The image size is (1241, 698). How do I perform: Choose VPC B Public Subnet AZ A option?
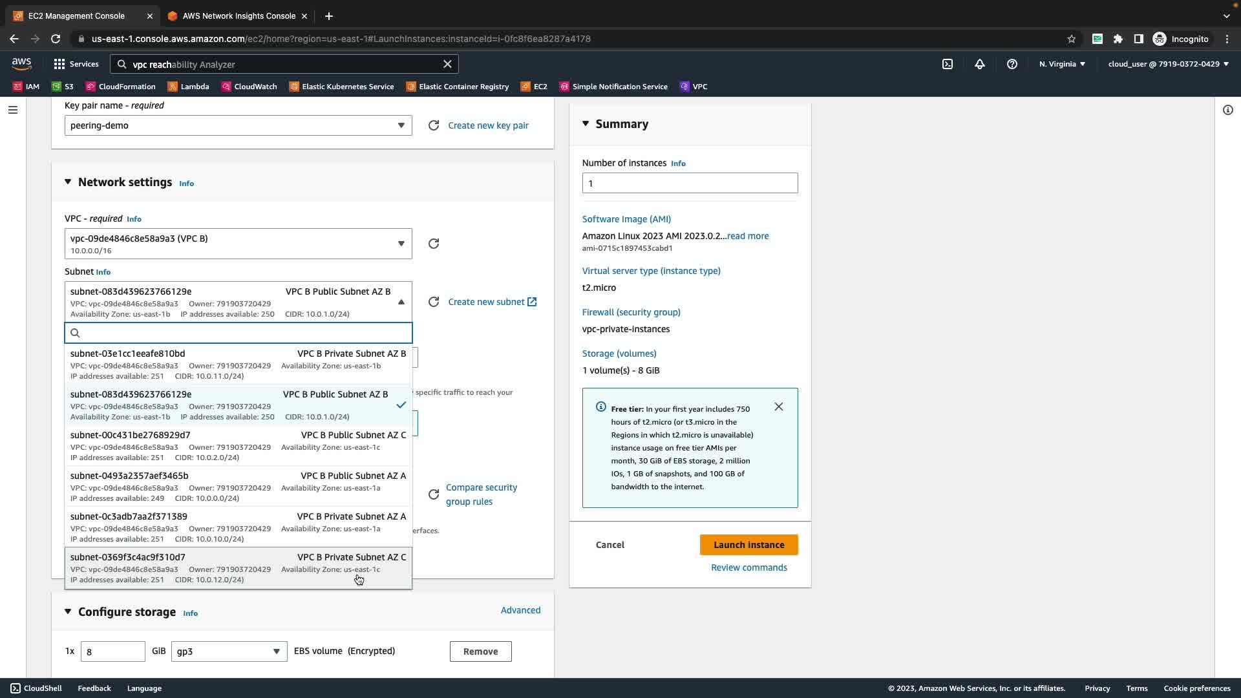pyautogui.click(x=238, y=486)
